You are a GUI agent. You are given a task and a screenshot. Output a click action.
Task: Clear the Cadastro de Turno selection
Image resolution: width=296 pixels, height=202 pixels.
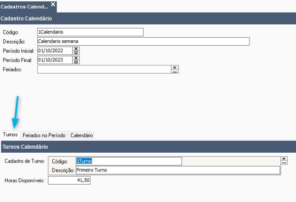point(284,159)
